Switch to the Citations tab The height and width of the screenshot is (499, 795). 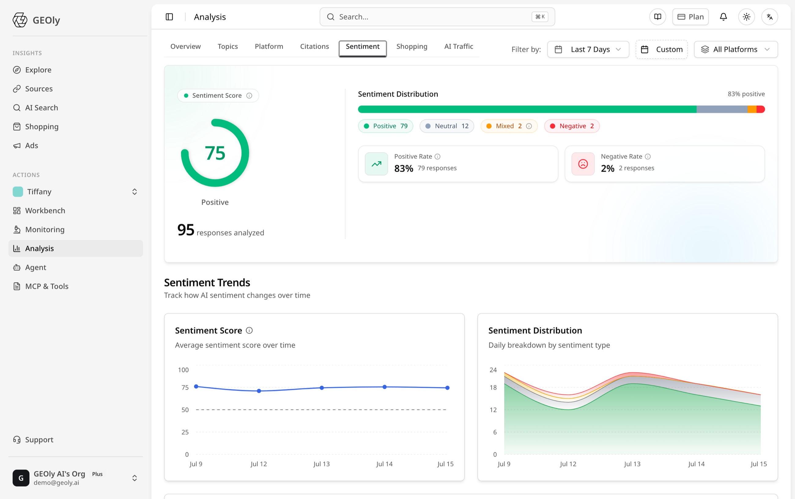coord(314,46)
